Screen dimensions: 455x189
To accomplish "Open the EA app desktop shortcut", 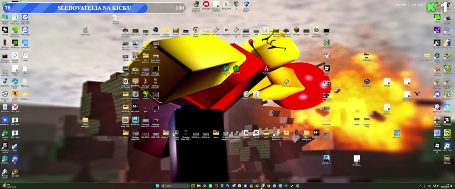I will [15, 160].
